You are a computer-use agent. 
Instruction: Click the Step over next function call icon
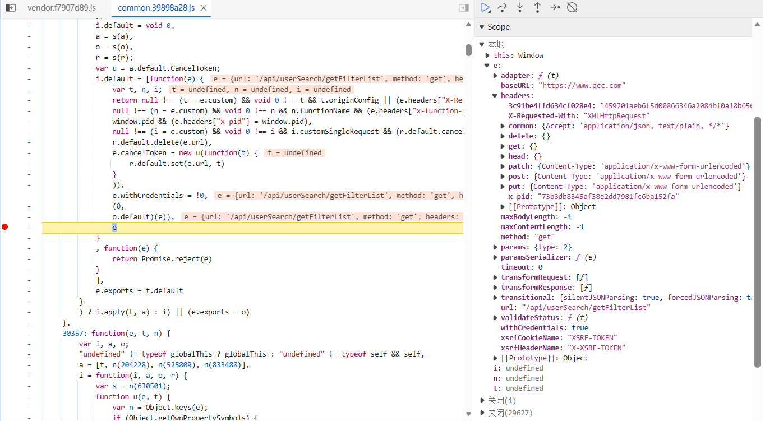(503, 8)
